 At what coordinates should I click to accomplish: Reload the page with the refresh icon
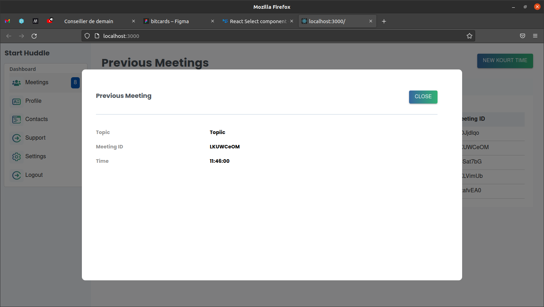34,36
